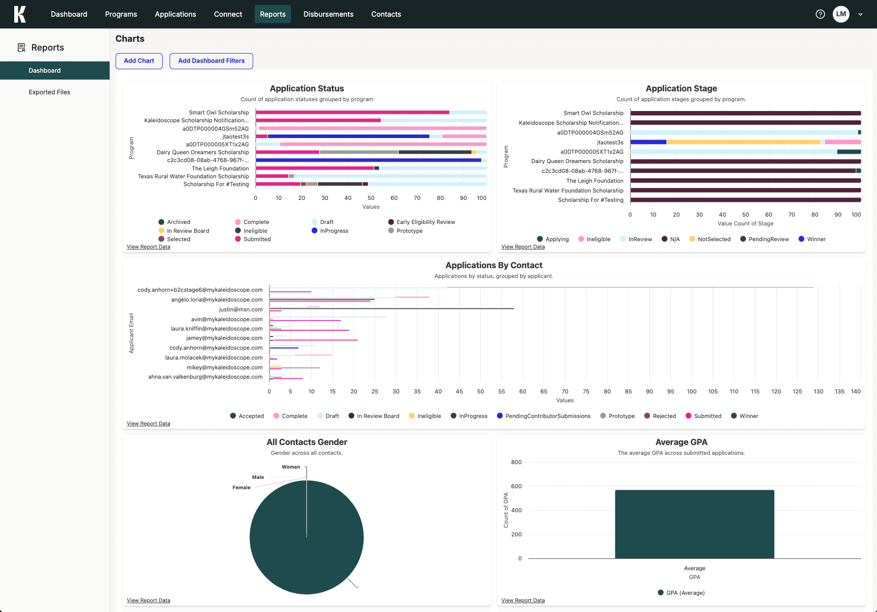The height and width of the screenshot is (612, 877).
Task: Open Exported Files in the sidebar
Action: [x=49, y=92]
